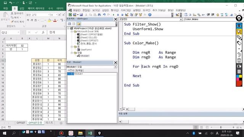Switch to page layout view in Excel status bar
Image resolution: width=244 pixels, height=137 pixels.
pos(201,127)
